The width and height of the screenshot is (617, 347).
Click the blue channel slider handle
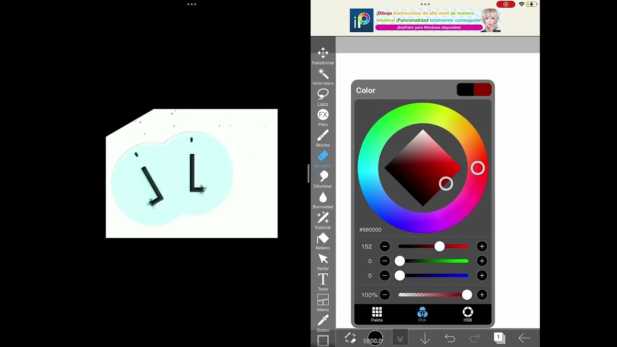pyautogui.click(x=400, y=275)
